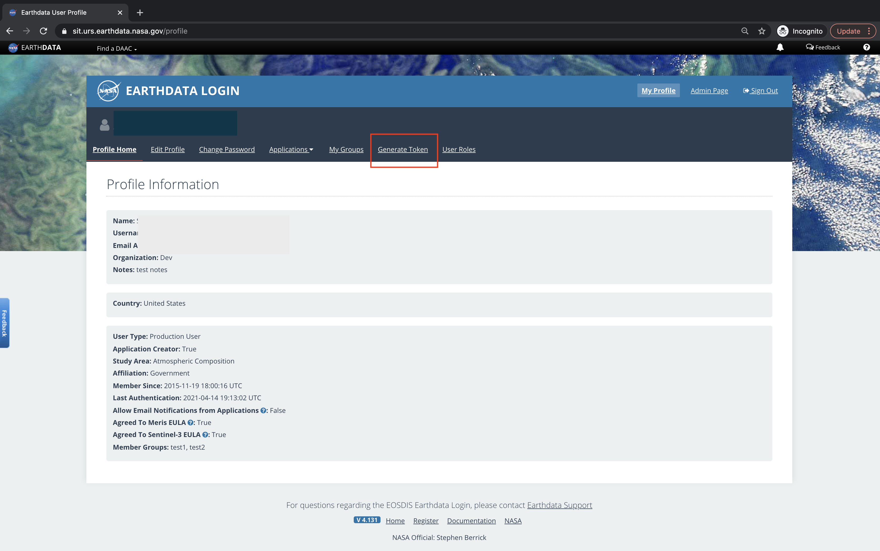Click the Last Authentication timestamp
The image size is (880, 551).
point(222,398)
